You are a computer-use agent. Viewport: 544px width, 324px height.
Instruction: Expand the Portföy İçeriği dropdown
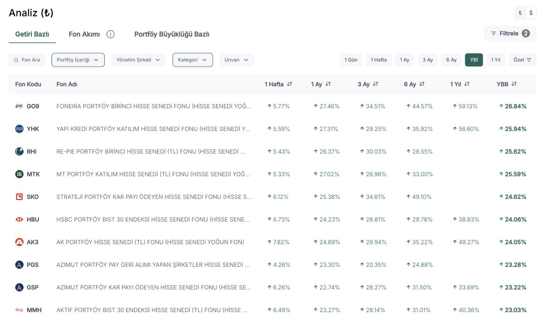pos(78,60)
